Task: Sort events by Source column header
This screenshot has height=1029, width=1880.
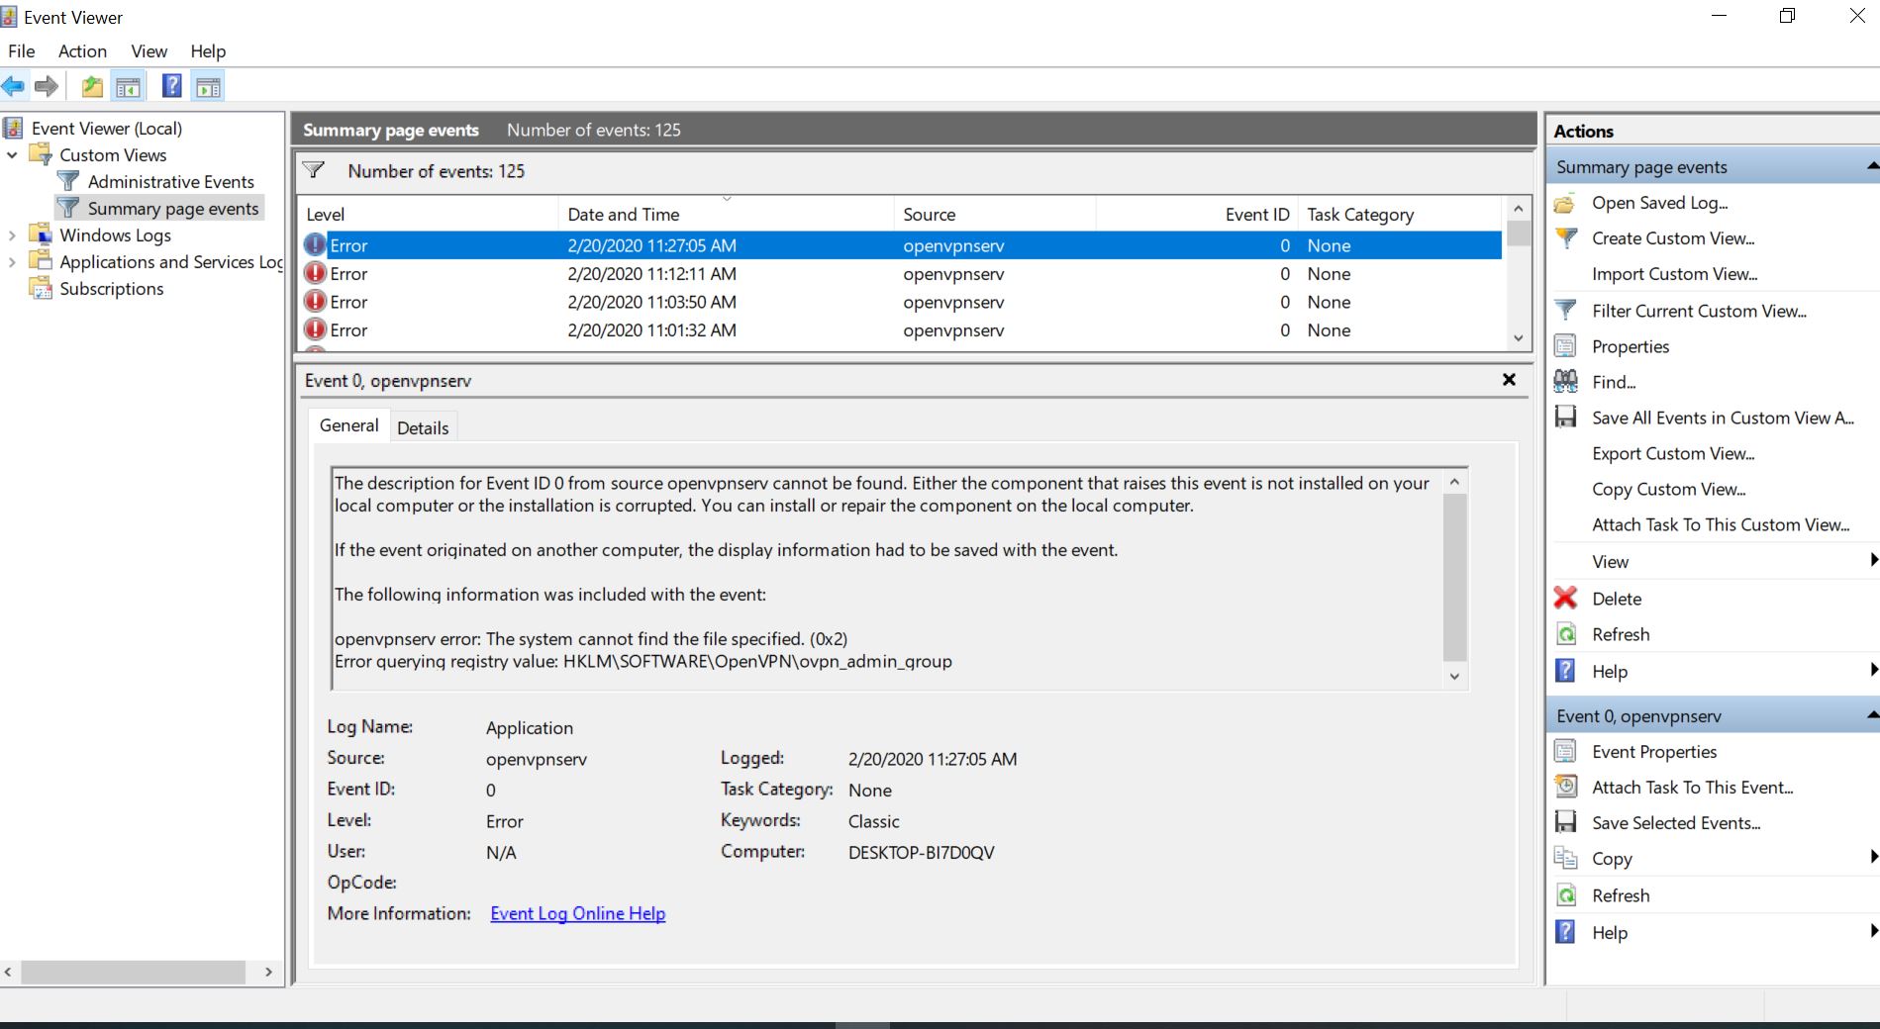Action: 995,214
